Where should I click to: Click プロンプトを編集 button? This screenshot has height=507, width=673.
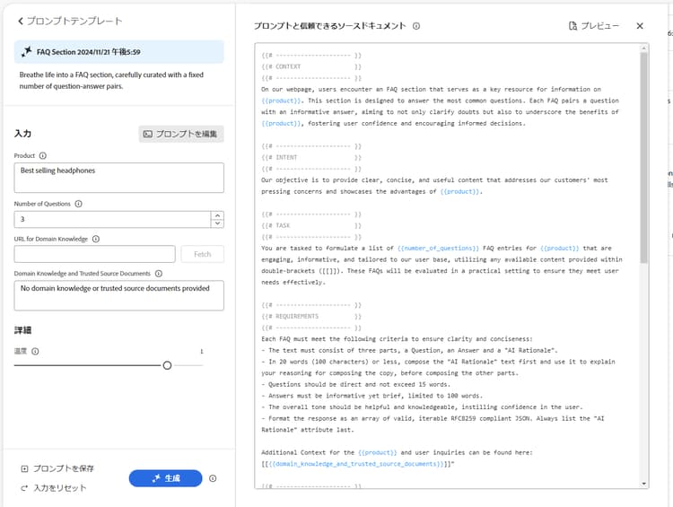pyautogui.click(x=181, y=134)
